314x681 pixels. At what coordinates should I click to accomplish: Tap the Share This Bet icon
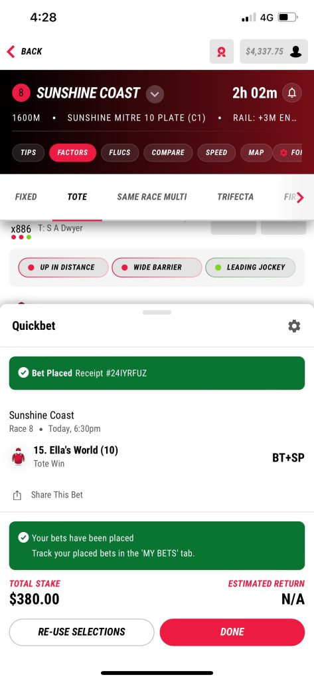17,495
